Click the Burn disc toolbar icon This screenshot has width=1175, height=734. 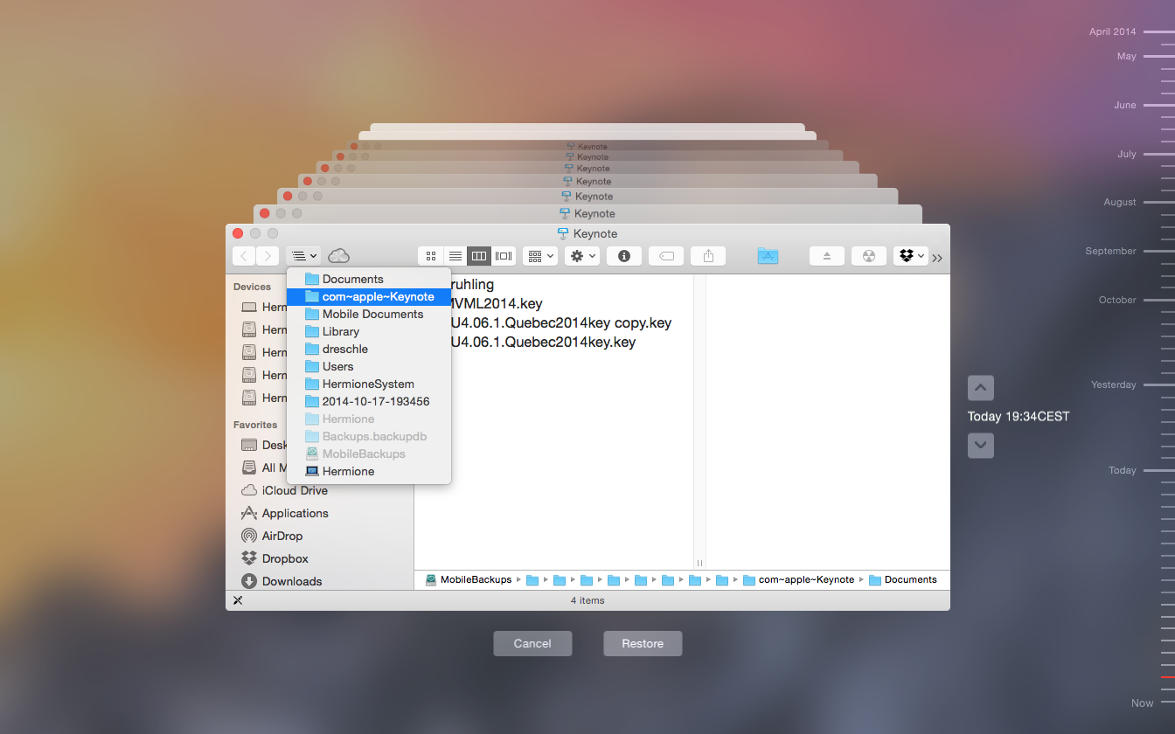click(x=868, y=256)
